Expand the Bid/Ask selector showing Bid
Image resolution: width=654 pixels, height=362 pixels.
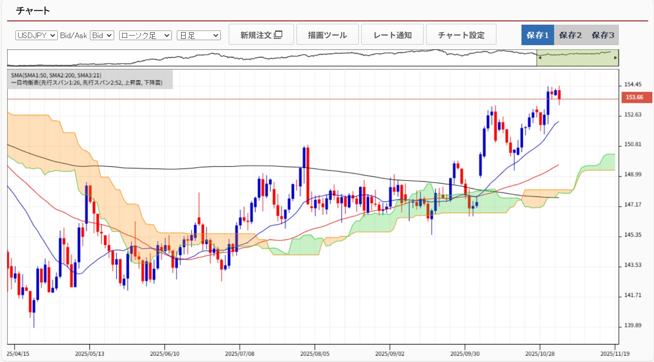pyautogui.click(x=102, y=36)
